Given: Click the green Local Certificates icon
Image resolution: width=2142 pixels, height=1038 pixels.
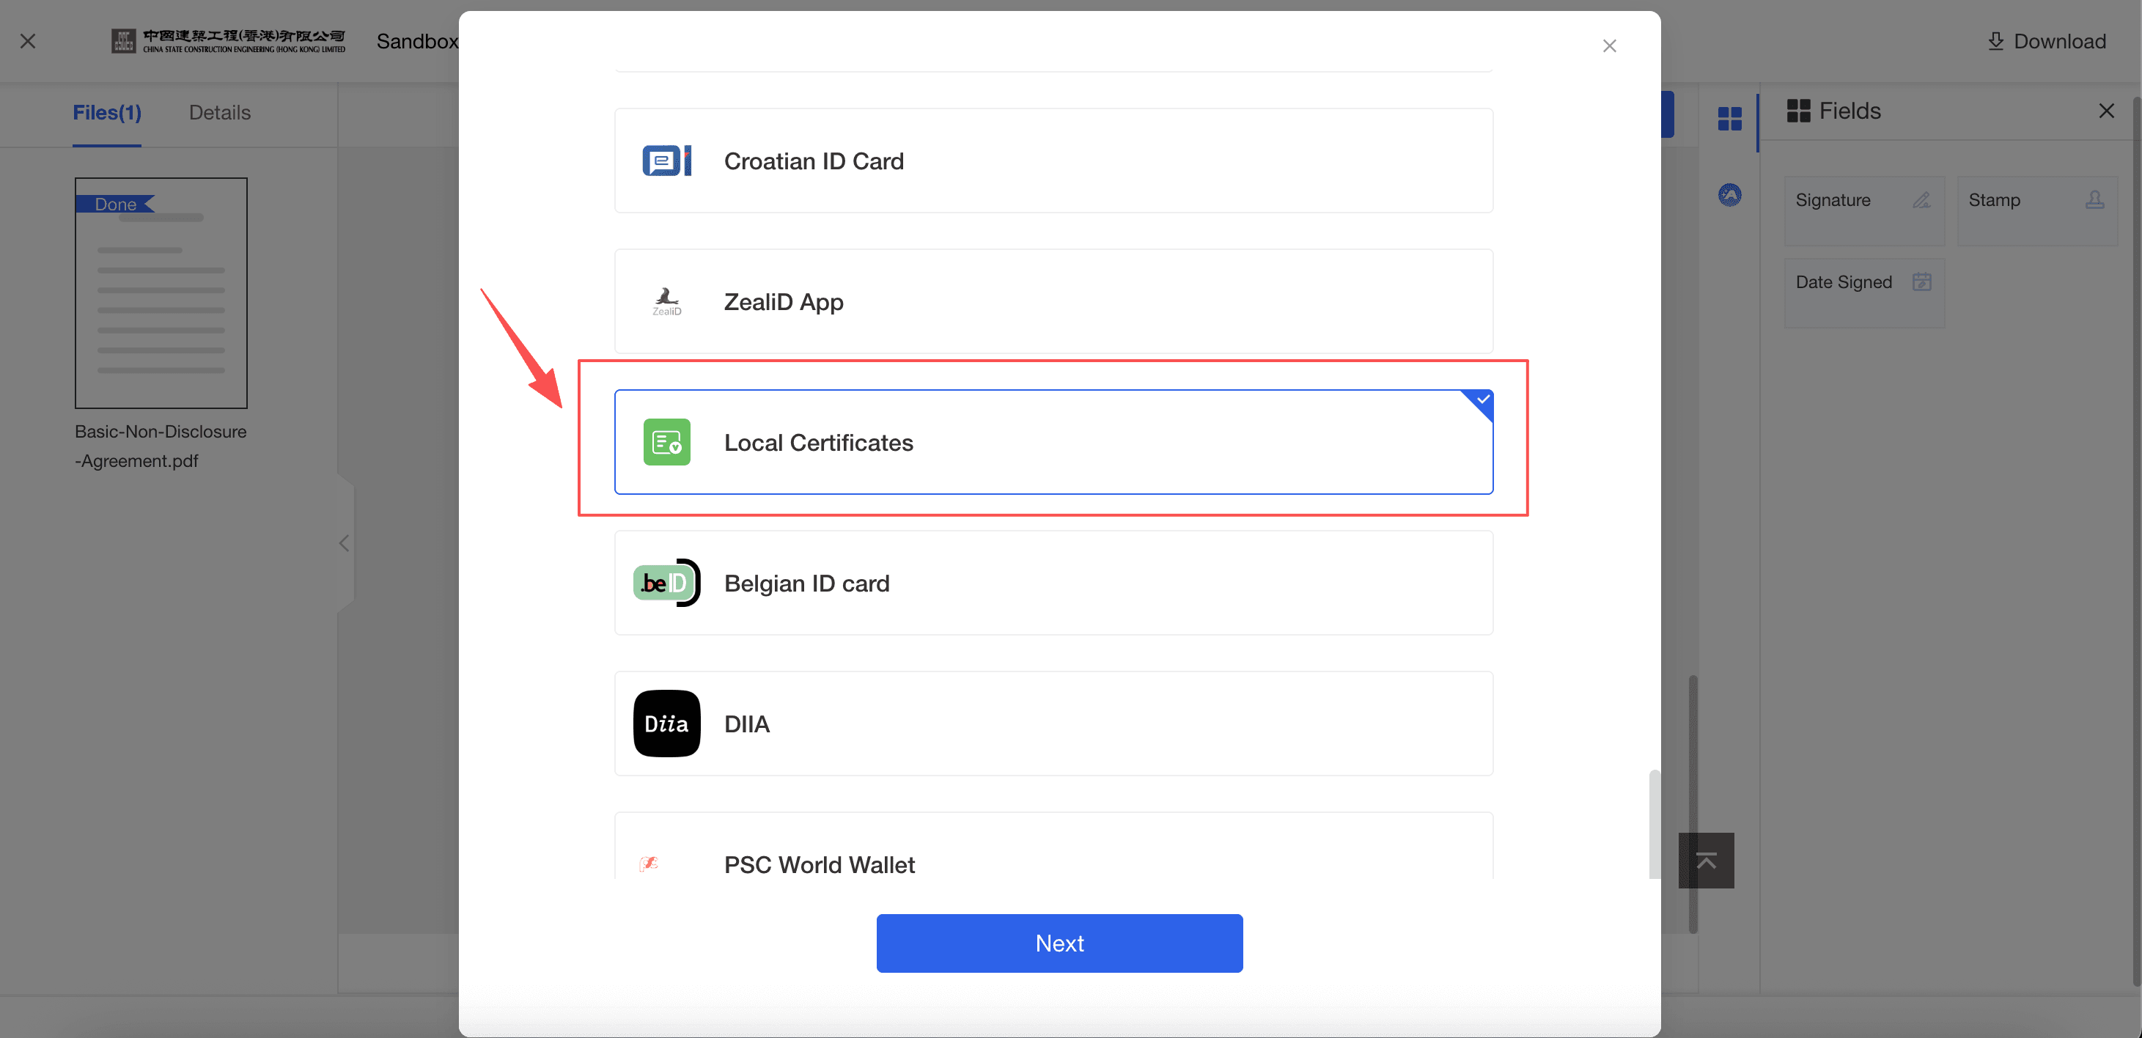Looking at the screenshot, I should pos(666,441).
